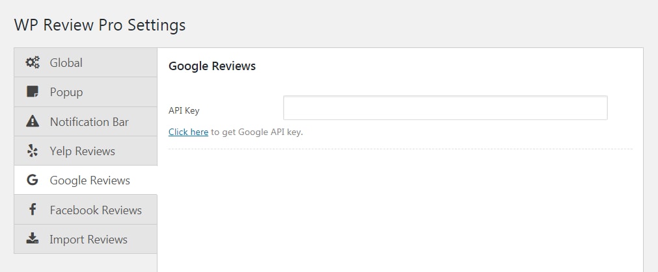Screen dimensions: 658x272
Task: Click the download tray icon for Import Reviews
Action: (33, 239)
